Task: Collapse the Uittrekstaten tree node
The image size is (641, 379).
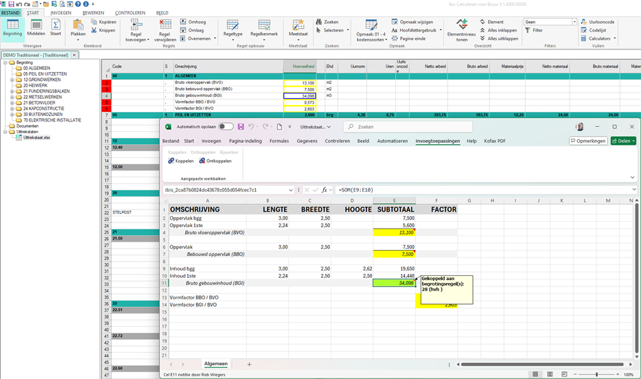Action: pos(5,132)
